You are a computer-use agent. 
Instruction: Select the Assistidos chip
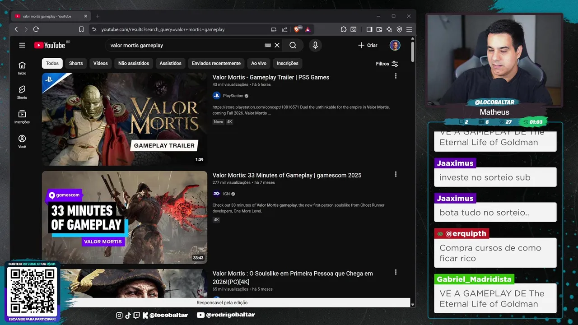point(170,63)
